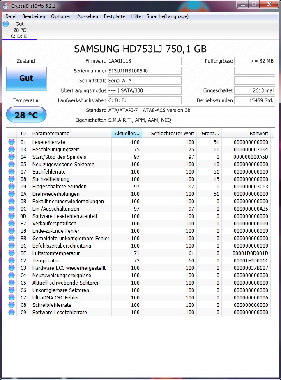Click the CrystalDiskInfo title bar app icon

(6, 6)
